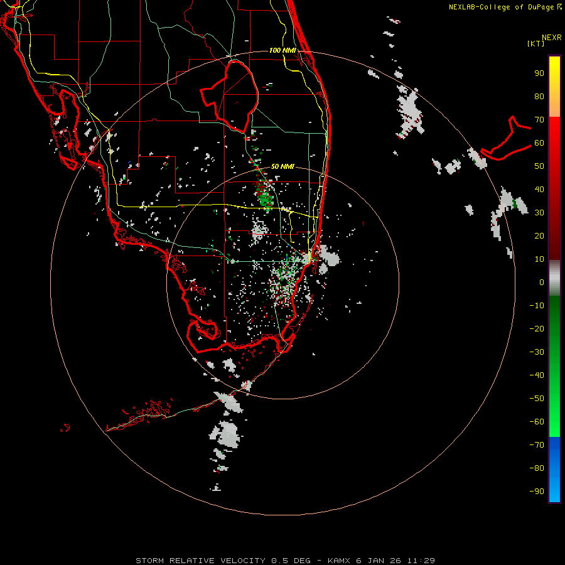Click the 70 tick label on the velocity scale
This screenshot has height=565, width=565.
click(x=539, y=120)
